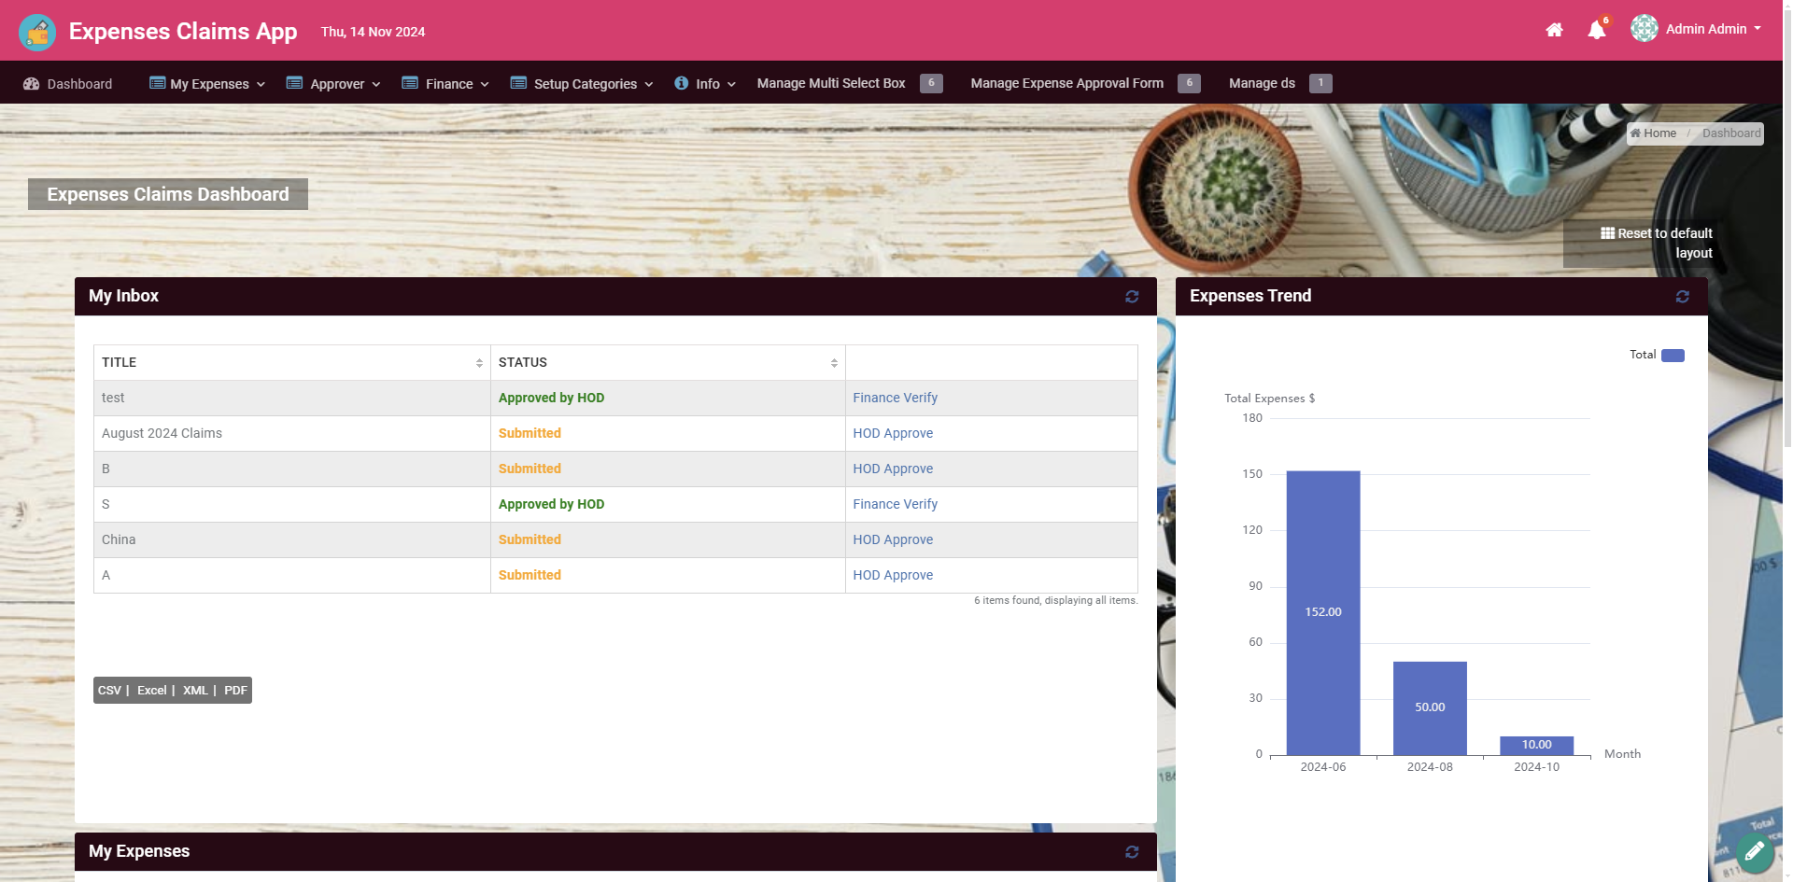
Task: Click Finance Verify for row S
Action: pos(895,504)
